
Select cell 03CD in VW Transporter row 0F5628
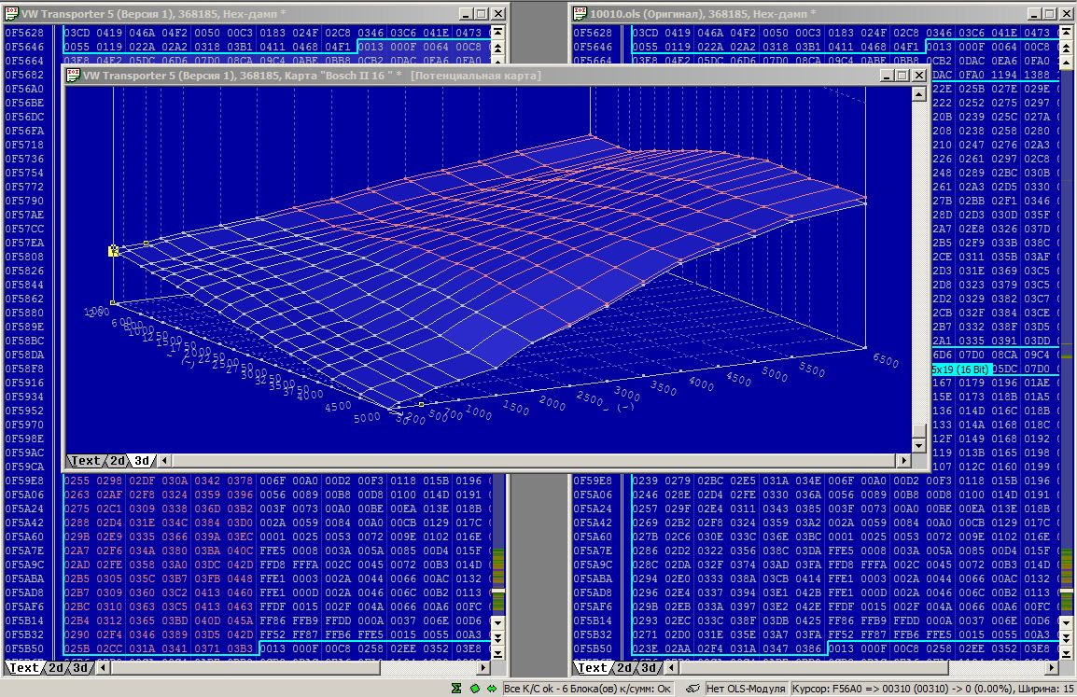[x=77, y=33]
